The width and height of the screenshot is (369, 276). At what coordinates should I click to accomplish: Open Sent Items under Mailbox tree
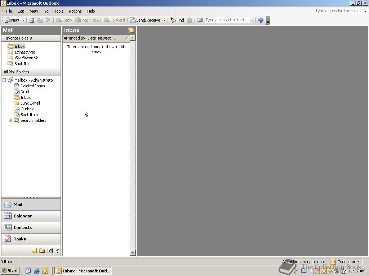27,115
